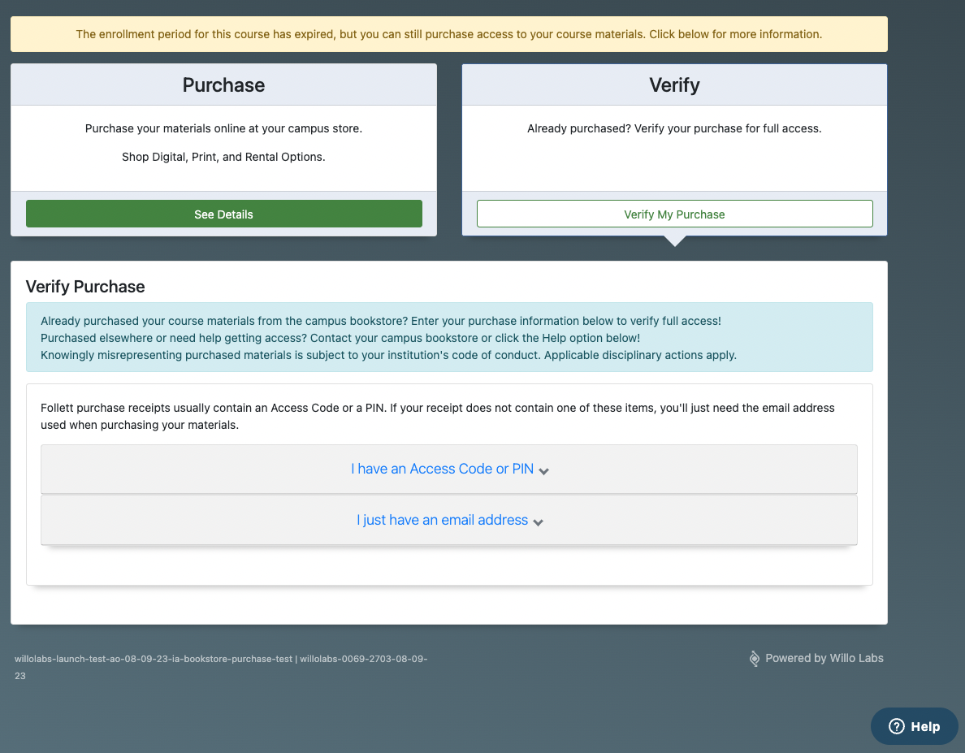Open the Help widget button
This screenshot has width=965, height=753.
[x=914, y=726]
